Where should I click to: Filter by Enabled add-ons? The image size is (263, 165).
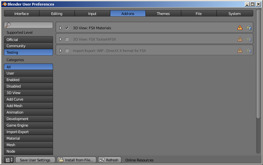click(x=28, y=80)
